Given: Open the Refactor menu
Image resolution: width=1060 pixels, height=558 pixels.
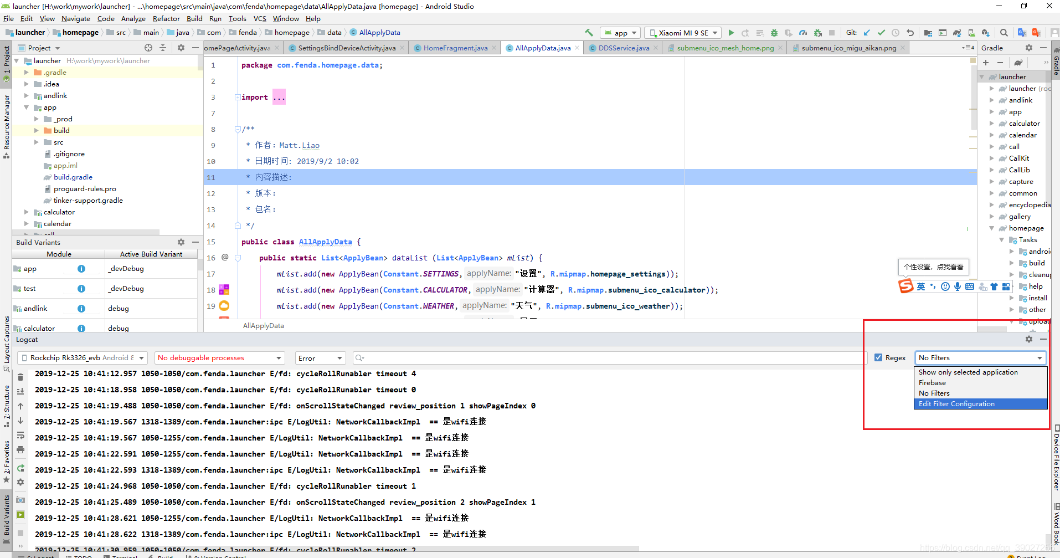Looking at the screenshot, I should [x=166, y=18].
